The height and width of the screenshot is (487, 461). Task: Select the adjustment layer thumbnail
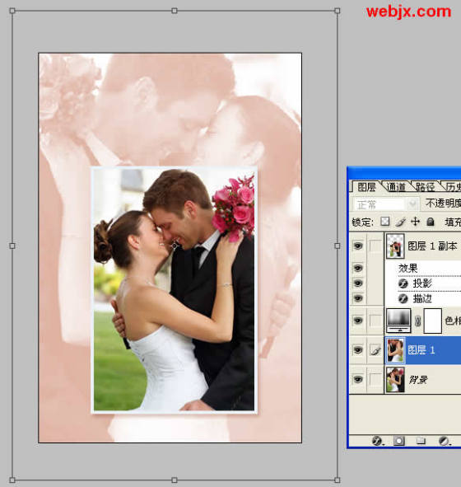click(398, 321)
